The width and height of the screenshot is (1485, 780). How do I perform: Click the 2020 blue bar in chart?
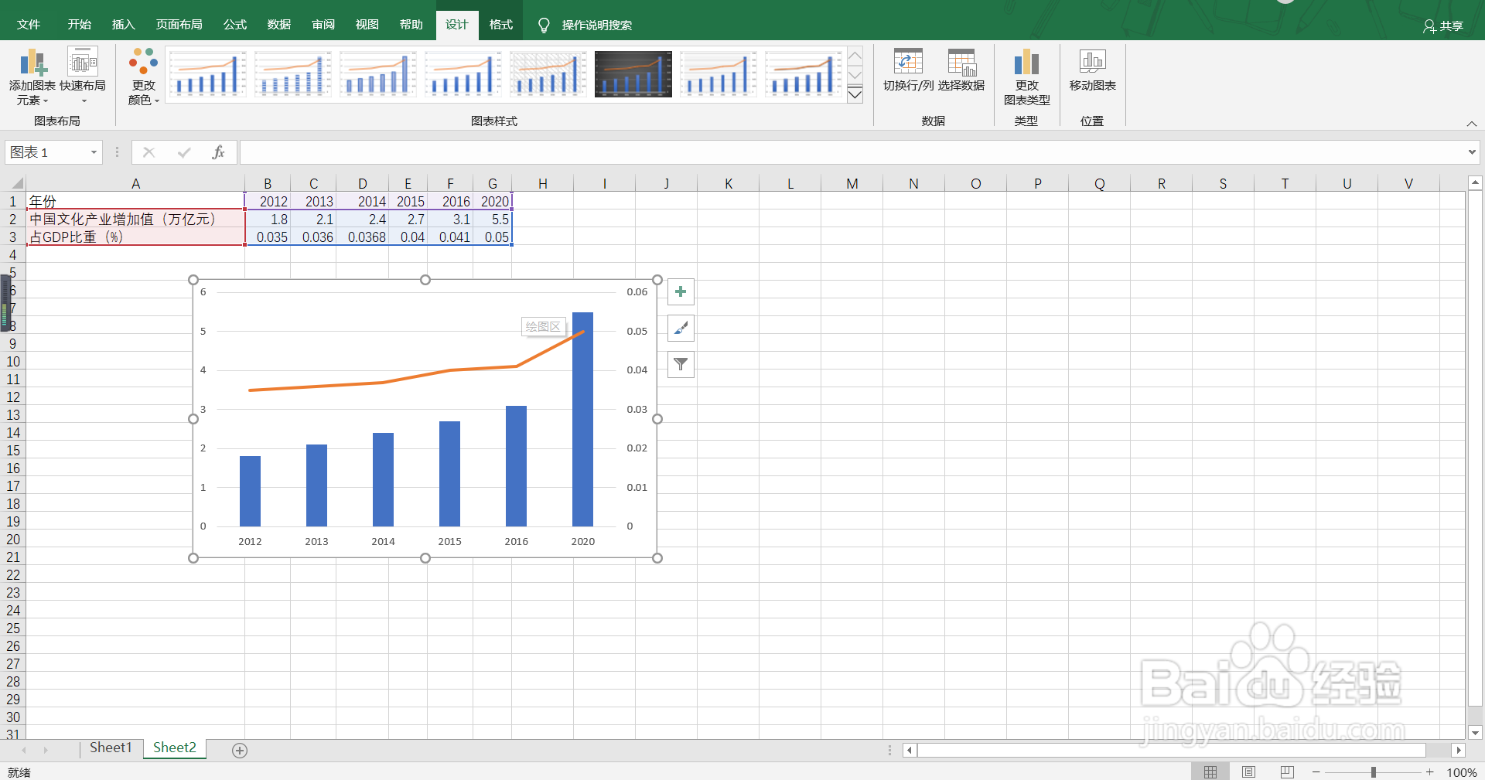tap(582, 420)
